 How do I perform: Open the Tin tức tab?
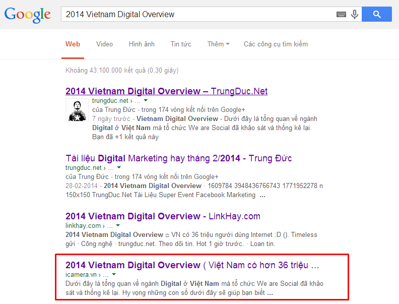[x=181, y=44]
